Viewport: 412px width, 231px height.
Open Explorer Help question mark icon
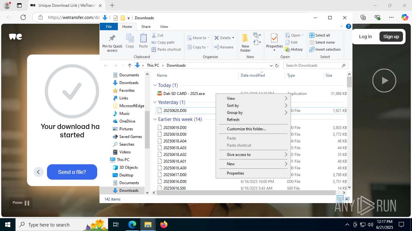pyautogui.click(x=348, y=27)
